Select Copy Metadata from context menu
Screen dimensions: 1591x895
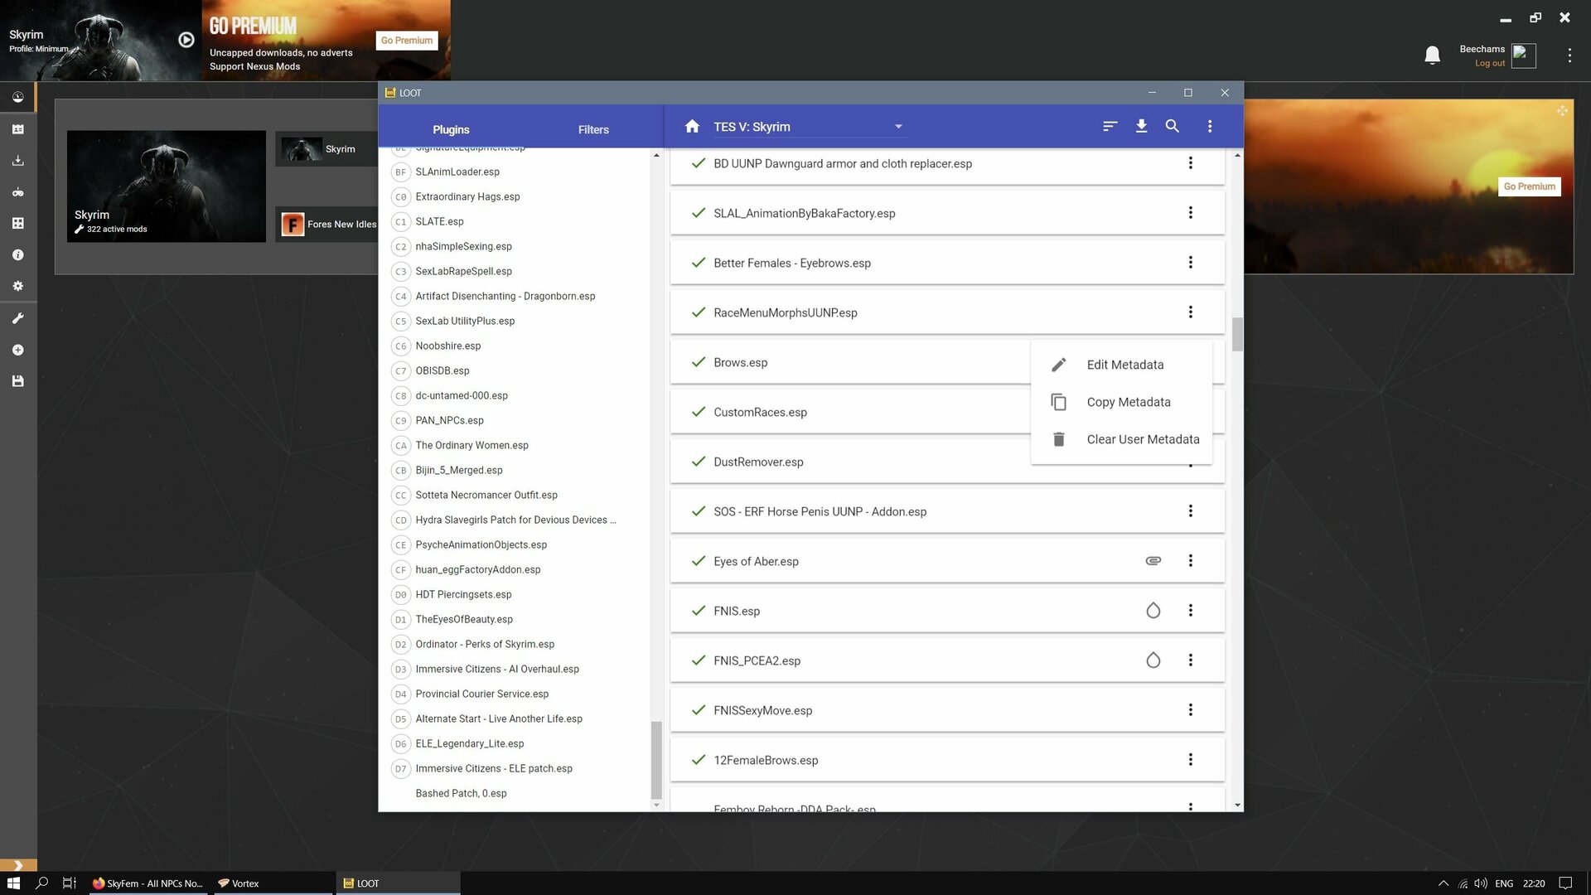1121,402
